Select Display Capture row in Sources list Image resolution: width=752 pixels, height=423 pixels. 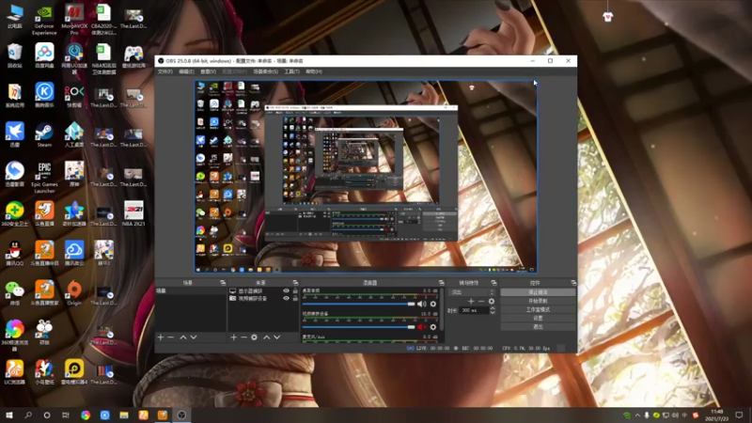click(x=263, y=291)
